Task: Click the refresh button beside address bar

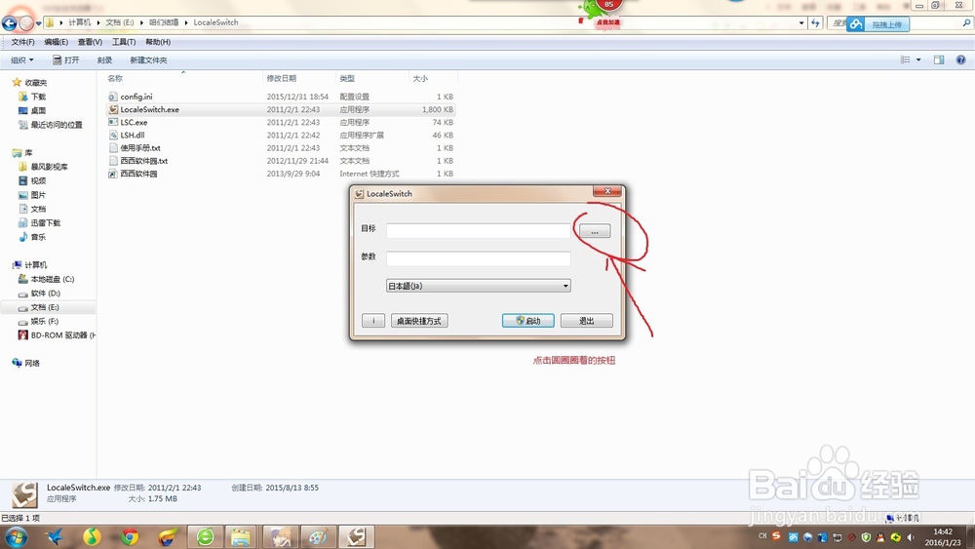Action: [x=815, y=23]
